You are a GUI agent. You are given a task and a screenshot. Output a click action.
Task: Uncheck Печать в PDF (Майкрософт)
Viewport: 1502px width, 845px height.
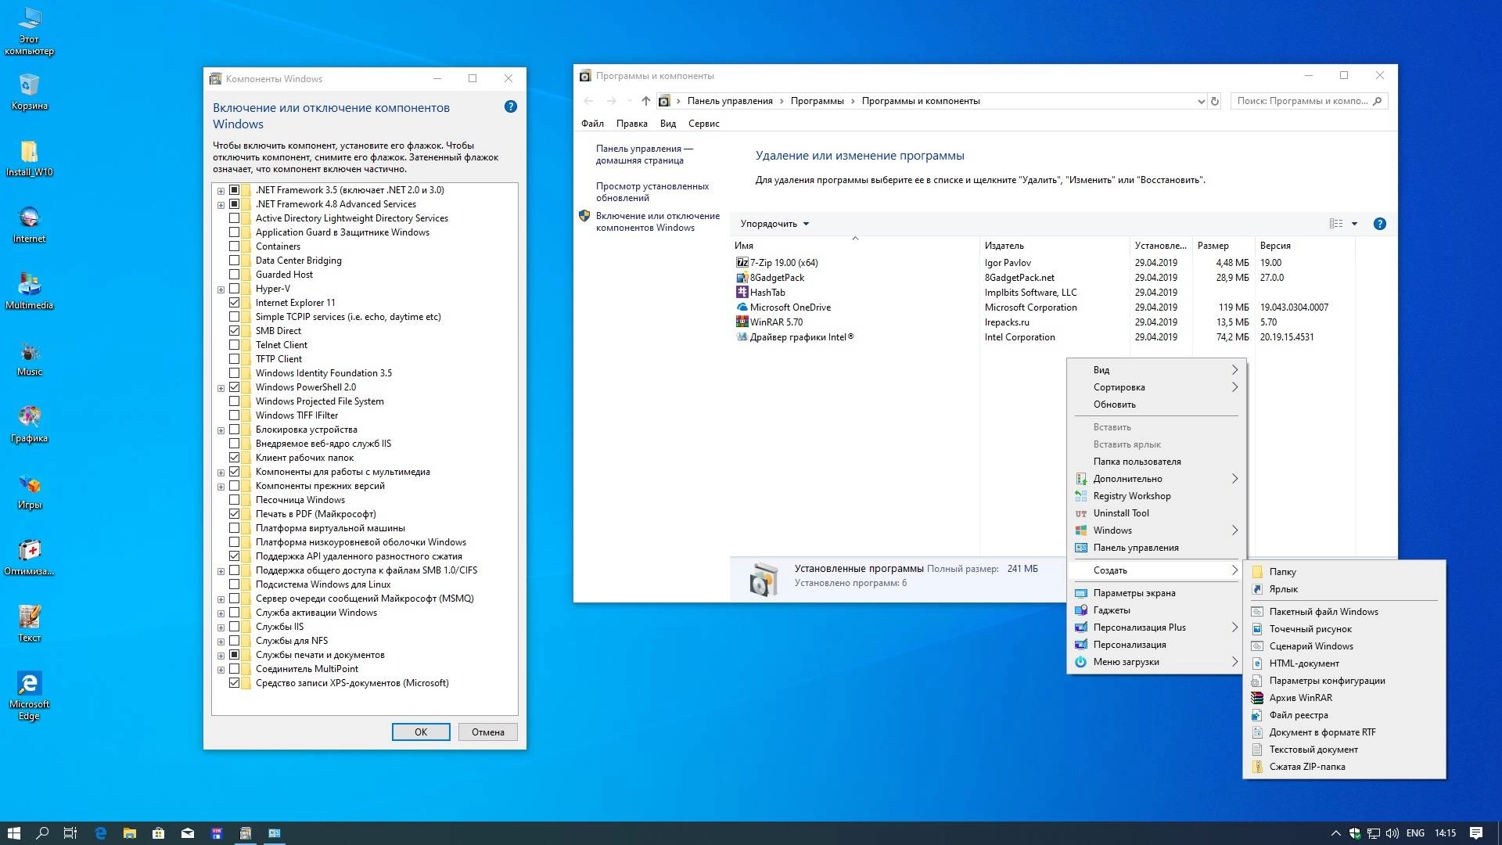coord(234,514)
